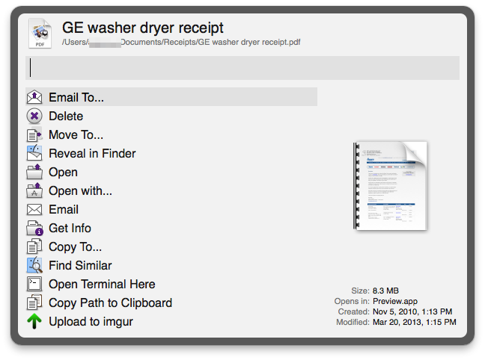The height and width of the screenshot is (360, 485).
Task: Click the Find Similar magnifier icon
Action: (34, 265)
